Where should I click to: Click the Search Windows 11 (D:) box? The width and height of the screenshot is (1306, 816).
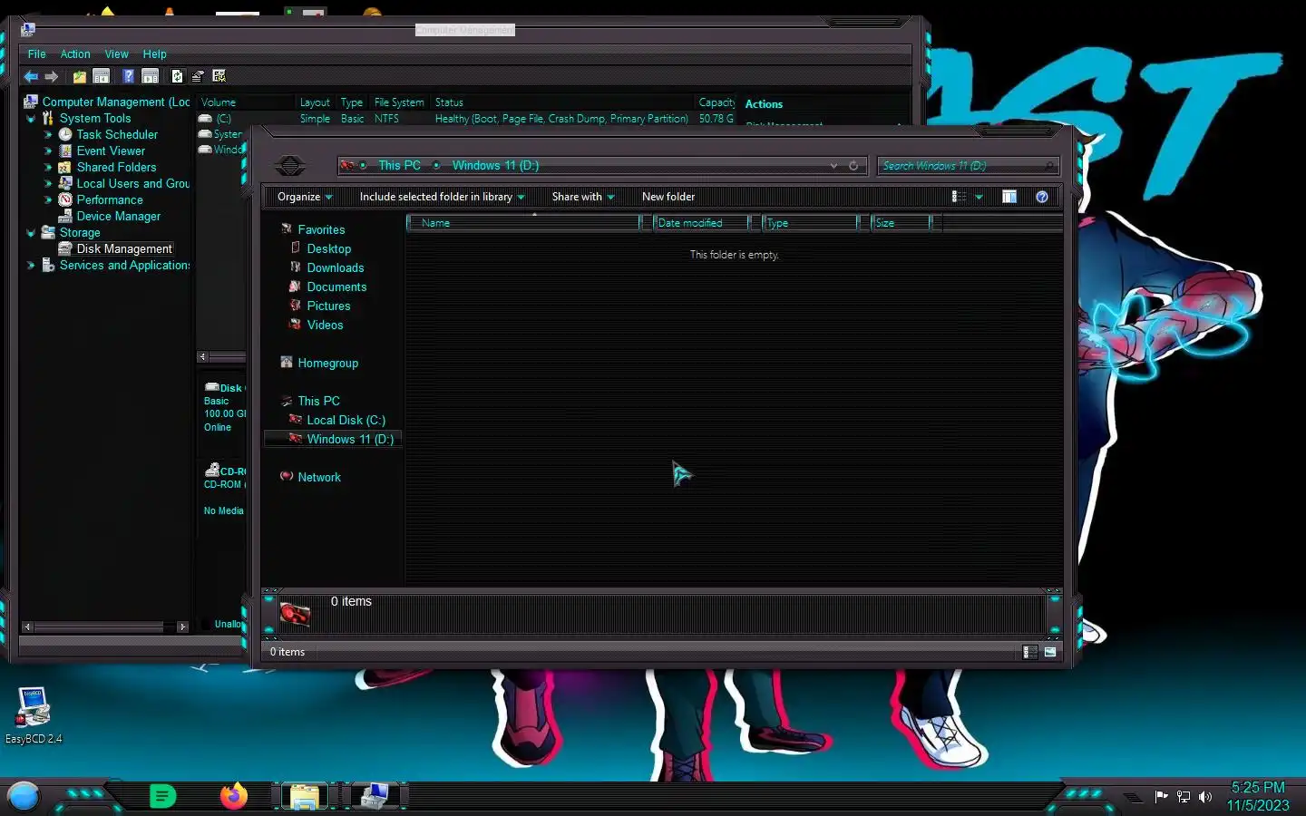(967, 166)
